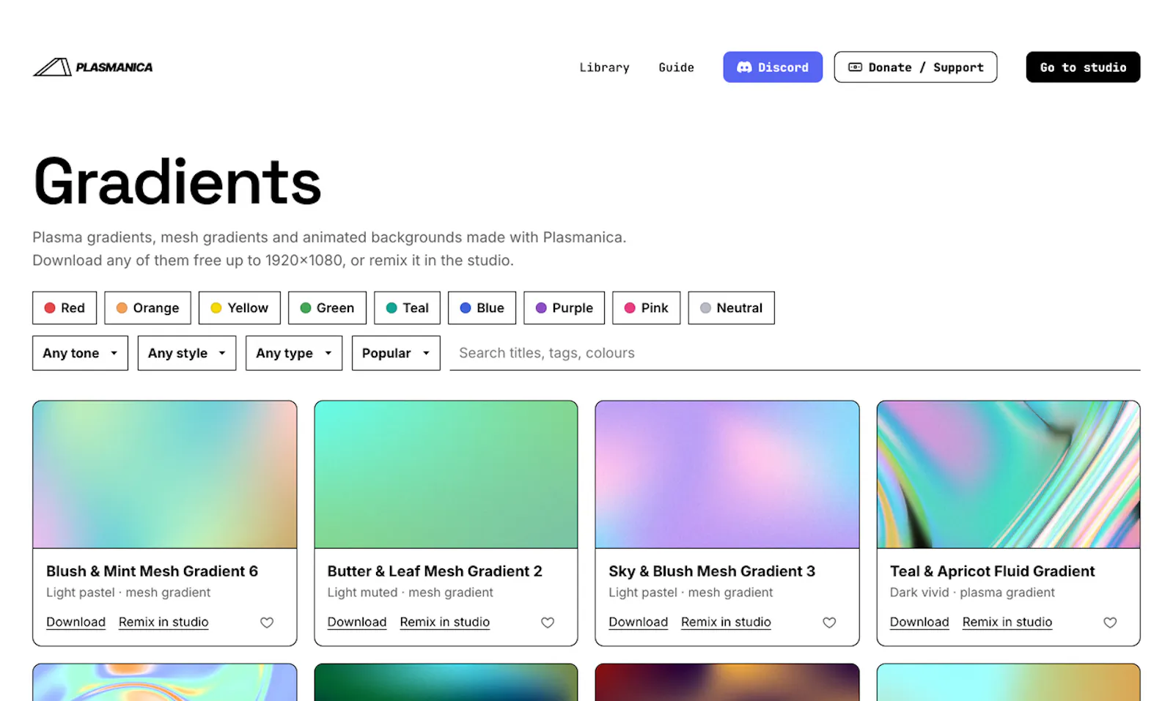Filter gradients by Purple
Viewport: 1173px width, 701px height.
[x=564, y=308]
